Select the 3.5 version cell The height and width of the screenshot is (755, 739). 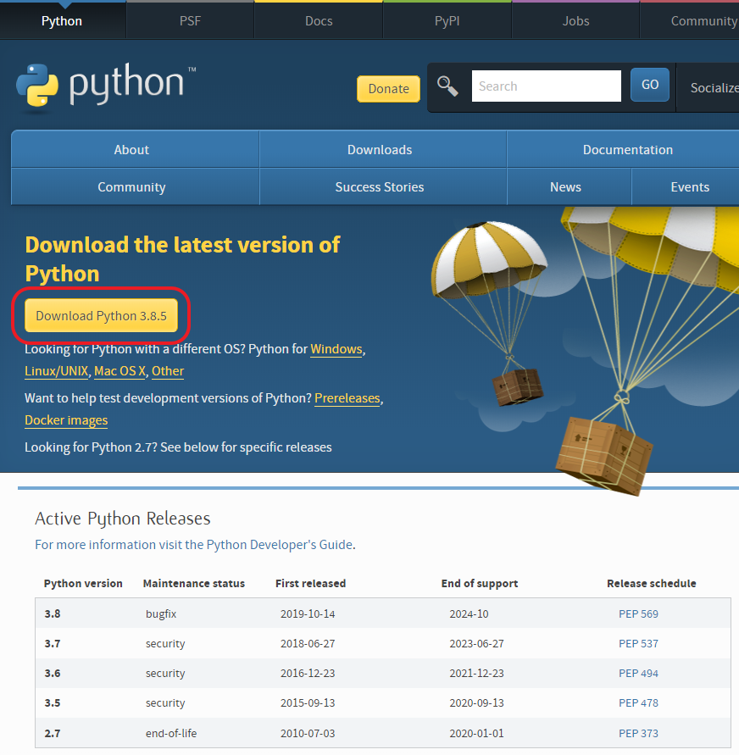click(53, 702)
